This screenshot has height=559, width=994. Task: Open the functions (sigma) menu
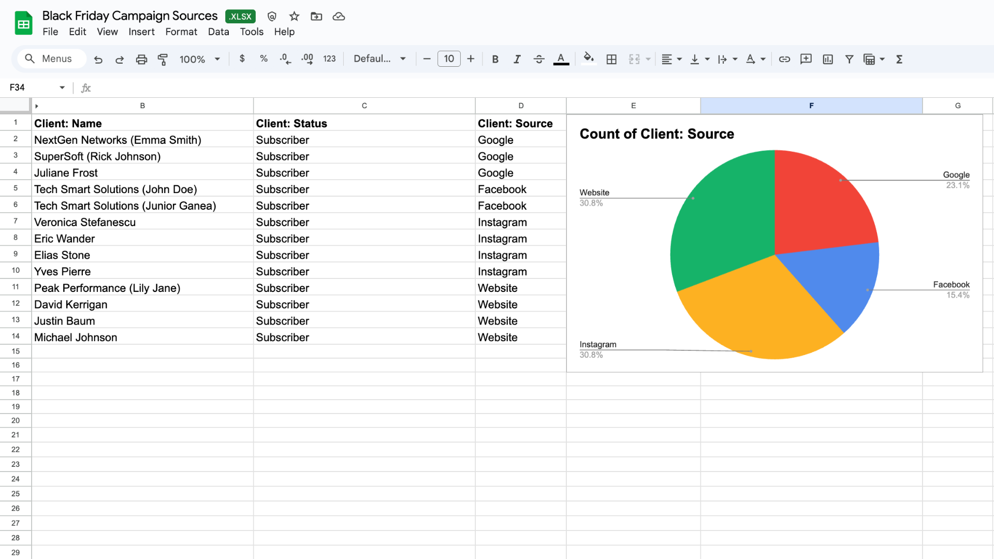coord(899,59)
